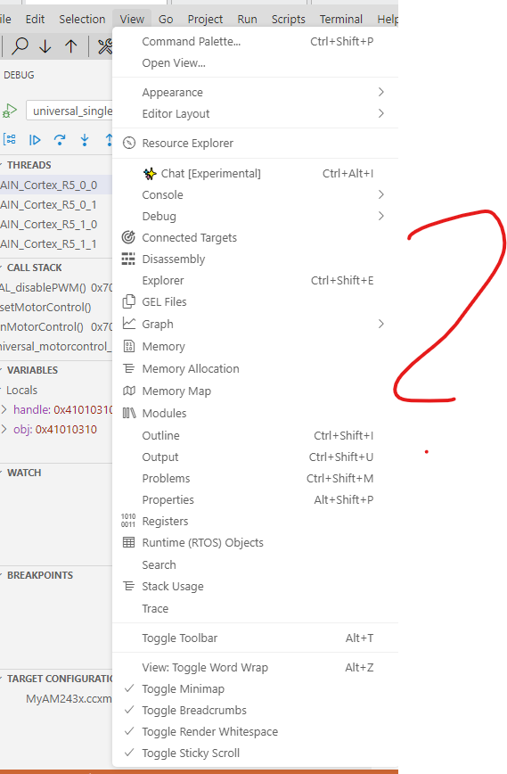
Task: Open GEL Files view
Action: coord(255,301)
